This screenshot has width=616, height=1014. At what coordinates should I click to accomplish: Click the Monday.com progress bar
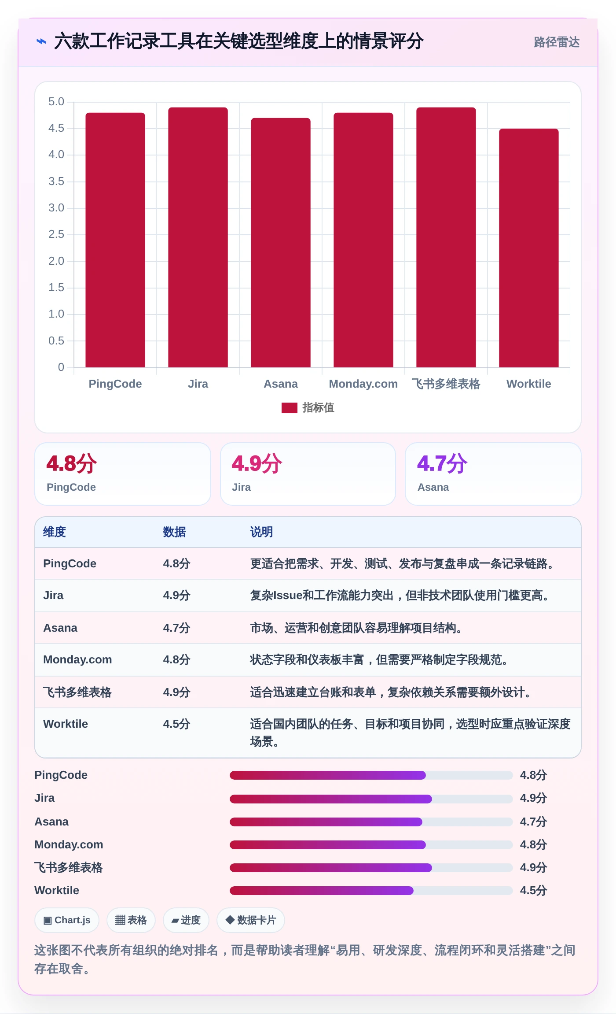click(371, 844)
